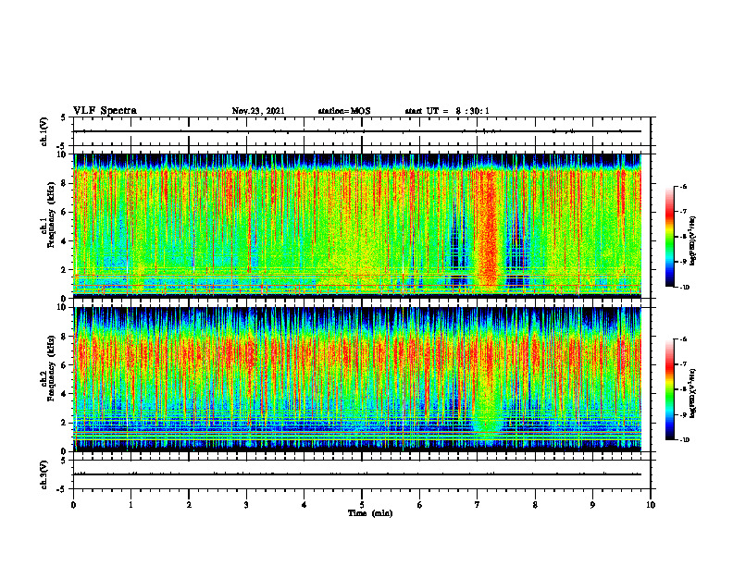Click the '2' kHz tick on ch.2 frequency axis

click(65, 423)
